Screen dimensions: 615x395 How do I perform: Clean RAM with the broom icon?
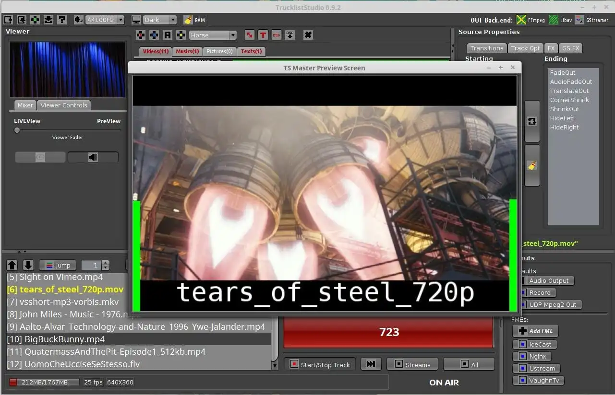point(188,20)
